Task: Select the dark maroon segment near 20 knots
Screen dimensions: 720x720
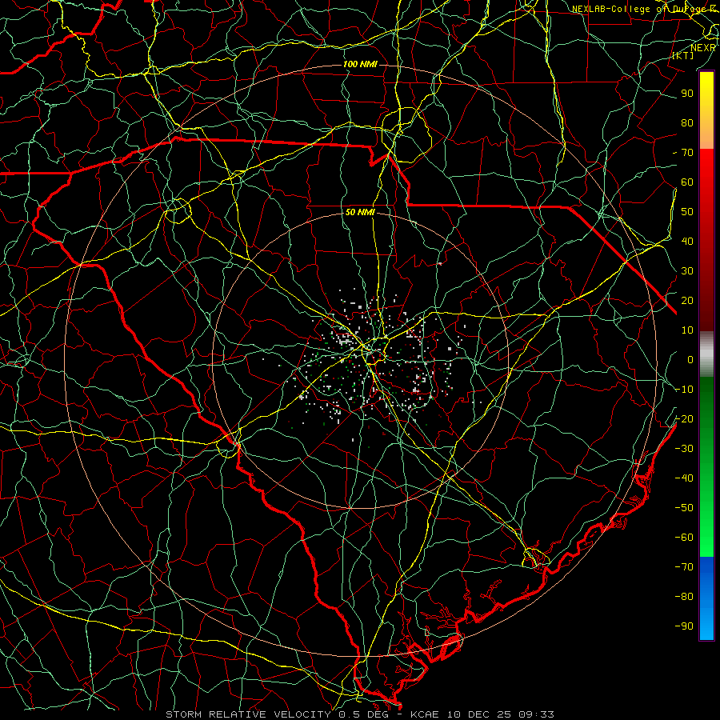Action: (706, 301)
